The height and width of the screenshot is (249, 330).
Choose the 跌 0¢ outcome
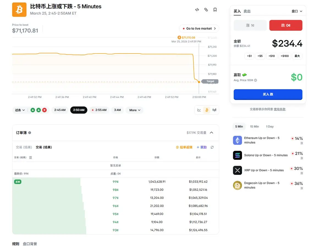[x=286, y=25]
